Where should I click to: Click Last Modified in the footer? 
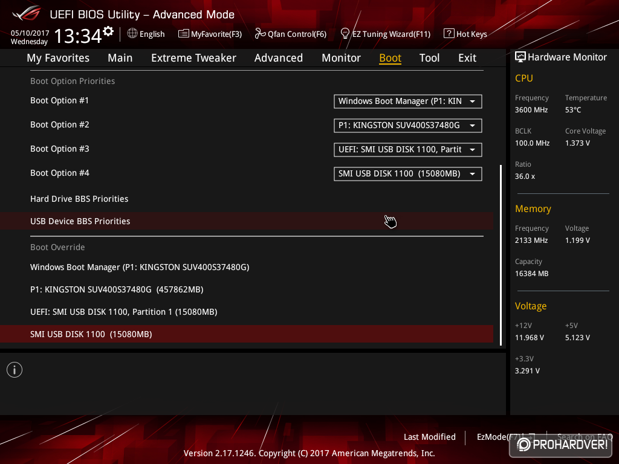click(430, 437)
